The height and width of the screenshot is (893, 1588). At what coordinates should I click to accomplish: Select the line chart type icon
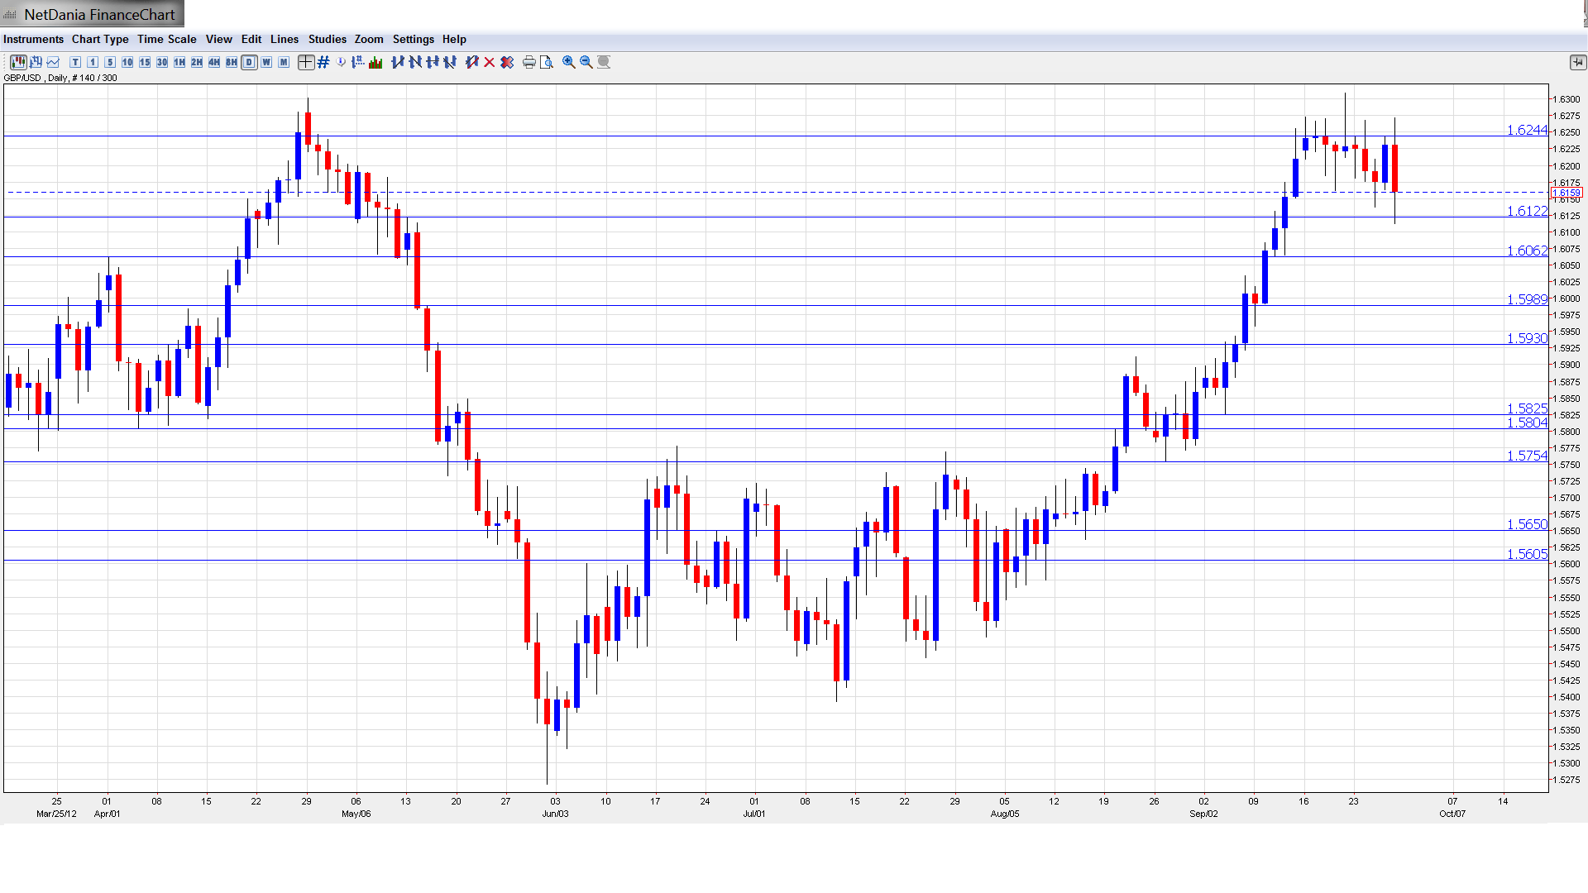pyautogui.click(x=53, y=62)
